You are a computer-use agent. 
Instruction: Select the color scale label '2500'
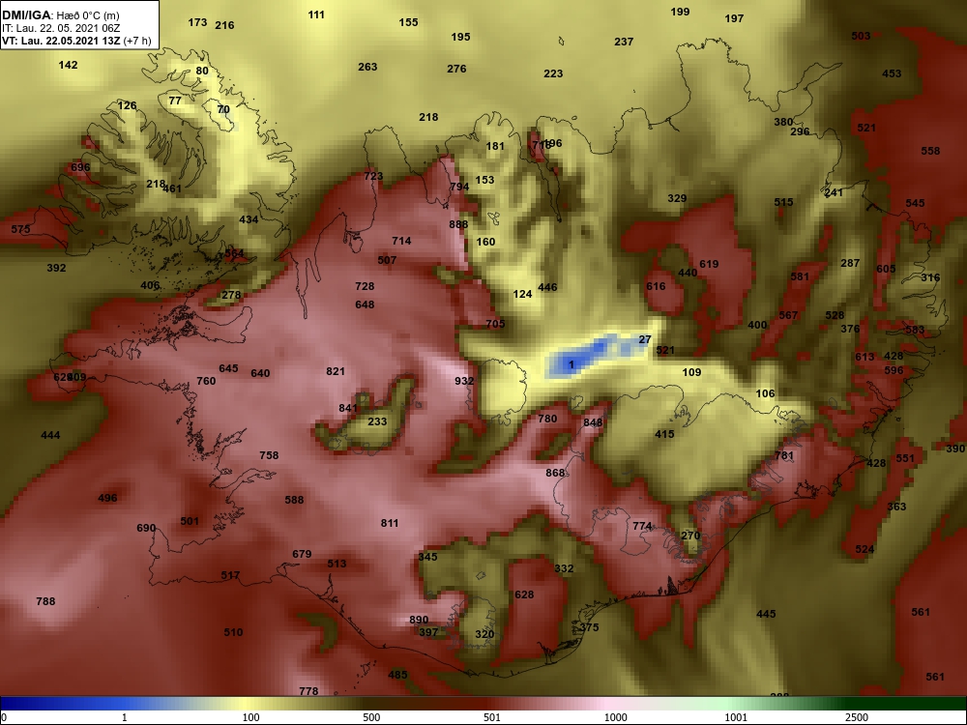pos(857,717)
